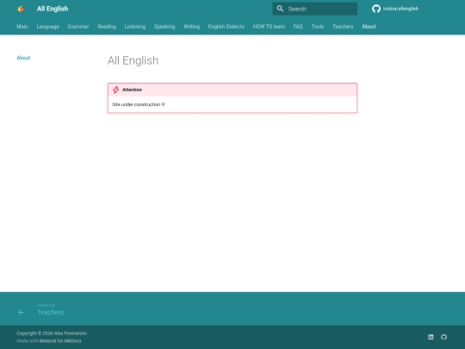Click the search magnifier icon
Screen dimensions: 465x349
point(280,9)
